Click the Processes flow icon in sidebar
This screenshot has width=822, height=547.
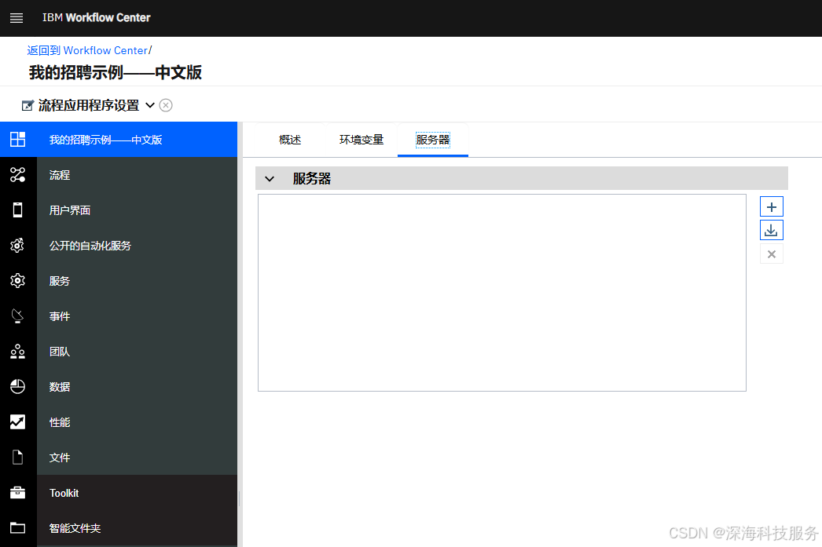(x=18, y=175)
